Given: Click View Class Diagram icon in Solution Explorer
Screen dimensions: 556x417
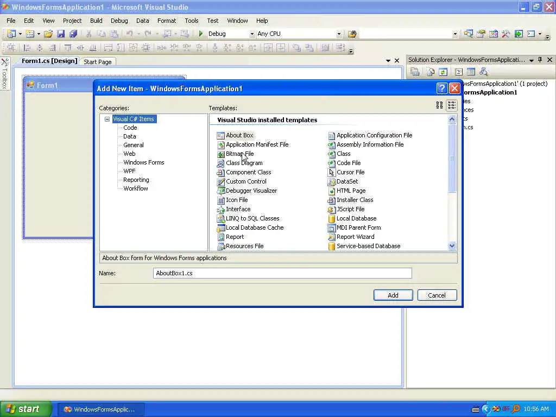Looking at the screenshot, I should [x=484, y=72].
